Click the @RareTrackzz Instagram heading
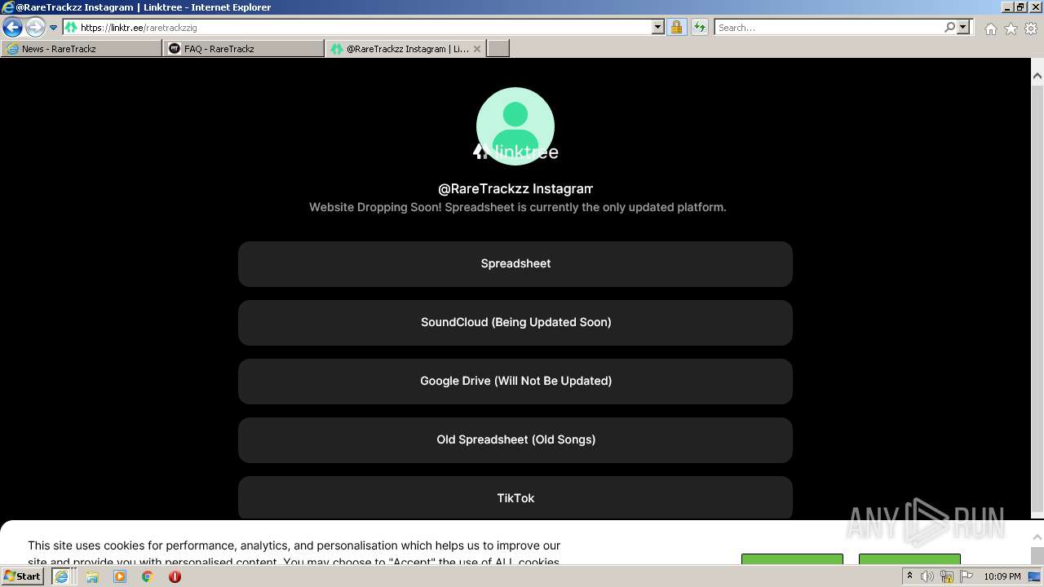The image size is (1044, 587). pos(515,189)
